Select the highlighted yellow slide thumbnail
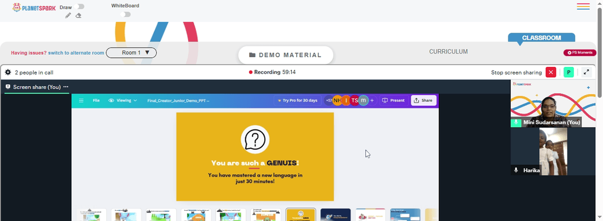The width and height of the screenshot is (603, 221). (x=301, y=214)
